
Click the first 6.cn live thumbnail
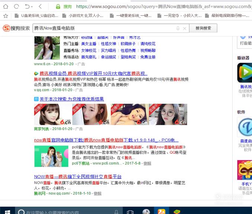click(x=52, y=114)
